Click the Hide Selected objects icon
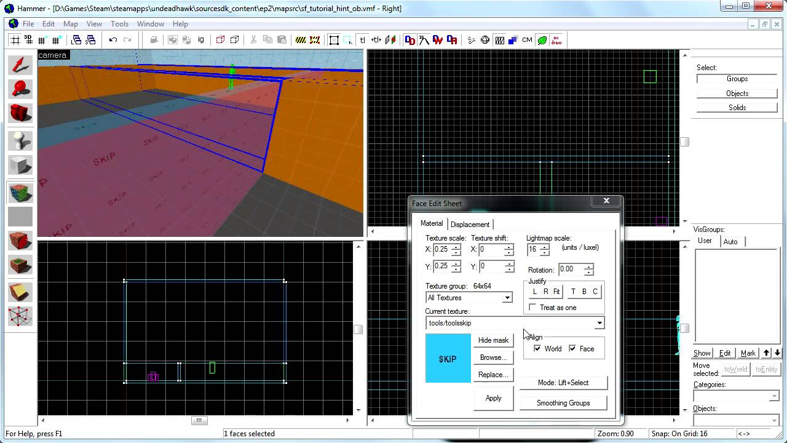Image resolution: width=787 pixels, height=443 pixels. [220, 40]
